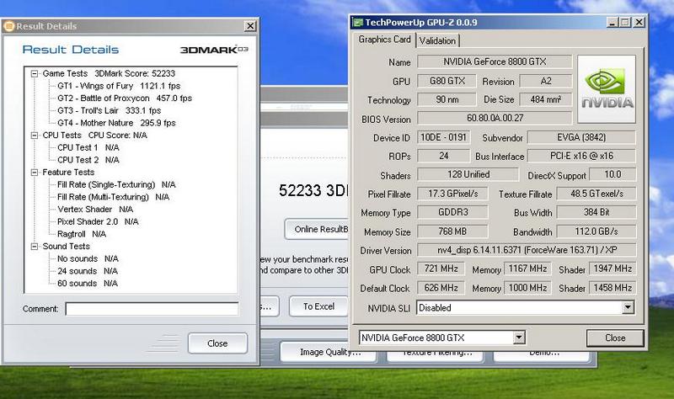
Task: Select the No sounds row
Action: (x=88, y=259)
